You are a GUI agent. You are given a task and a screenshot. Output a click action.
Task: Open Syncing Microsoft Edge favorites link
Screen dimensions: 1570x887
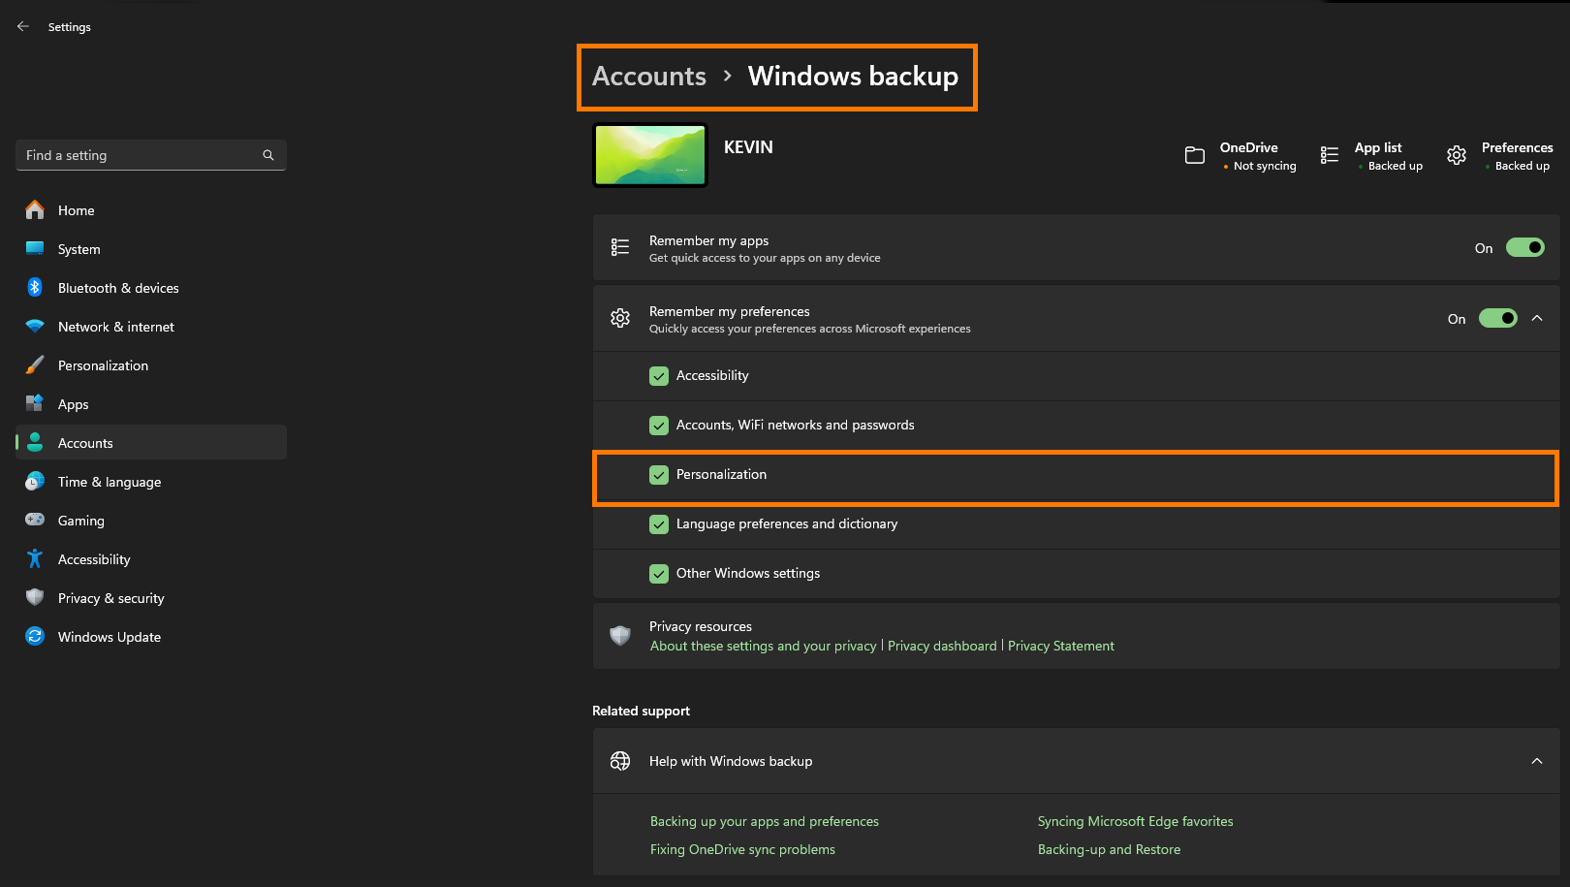point(1136,821)
